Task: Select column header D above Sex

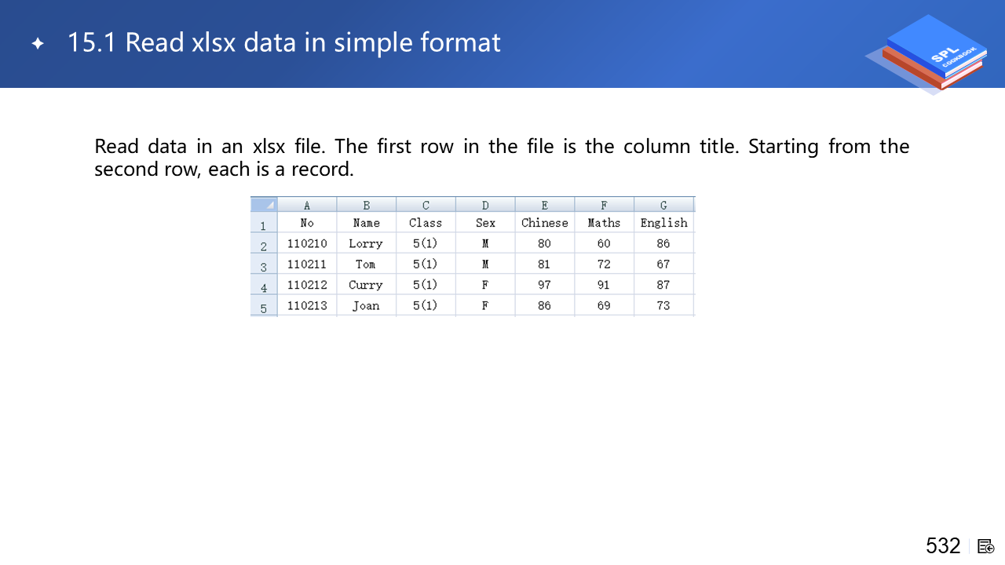Action: (x=485, y=205)
